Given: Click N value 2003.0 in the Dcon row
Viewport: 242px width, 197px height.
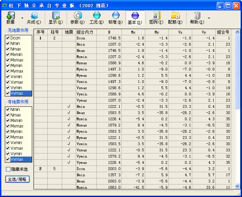Looking at the screenshot, I should click(109, 169).
